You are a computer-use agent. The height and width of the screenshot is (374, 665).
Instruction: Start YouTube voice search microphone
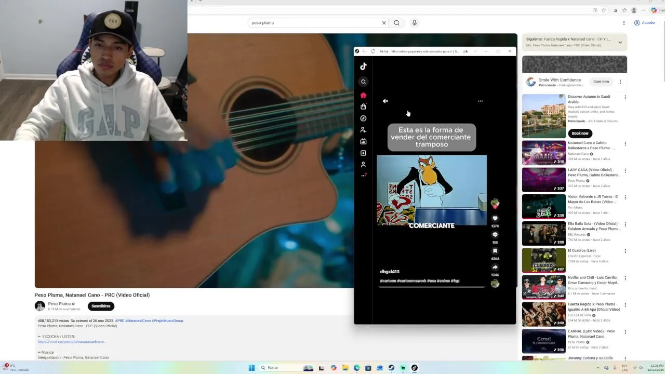point(414,23)
